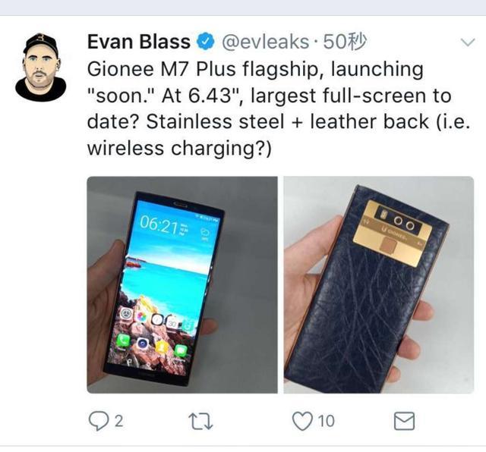
Task: Retweet this Gionee M7 Plus post
Action: click(x=200, y=421)
